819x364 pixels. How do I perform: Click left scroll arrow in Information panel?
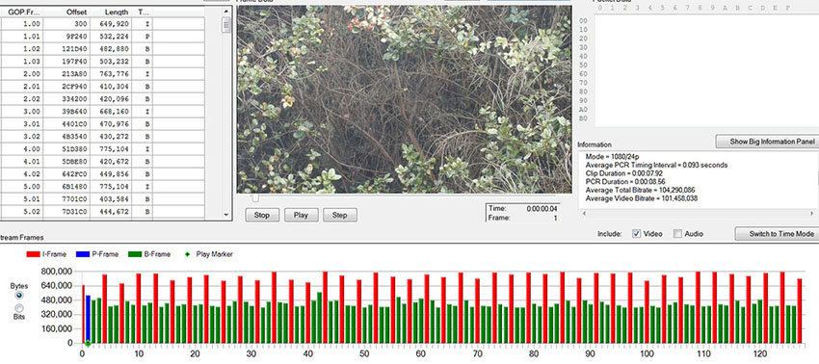pos(583,214)
